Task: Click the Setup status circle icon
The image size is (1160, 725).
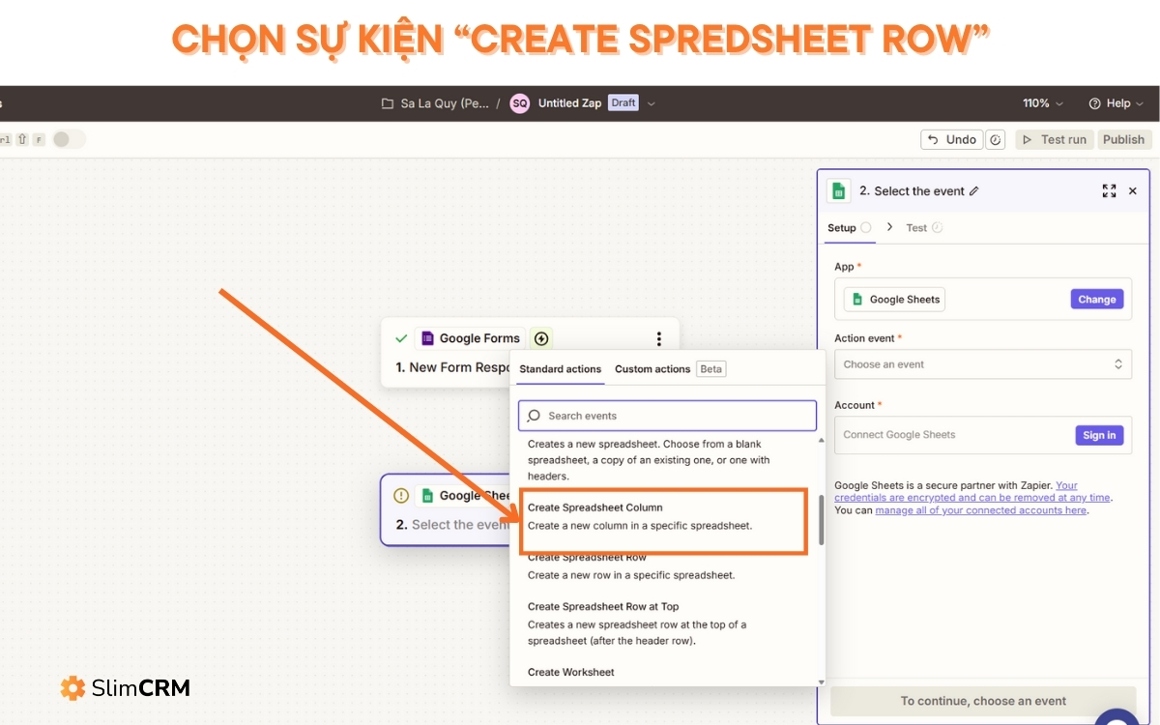Action: tap(866, 228)
